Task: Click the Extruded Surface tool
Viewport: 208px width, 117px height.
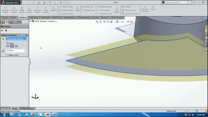Action: (5, 10)
